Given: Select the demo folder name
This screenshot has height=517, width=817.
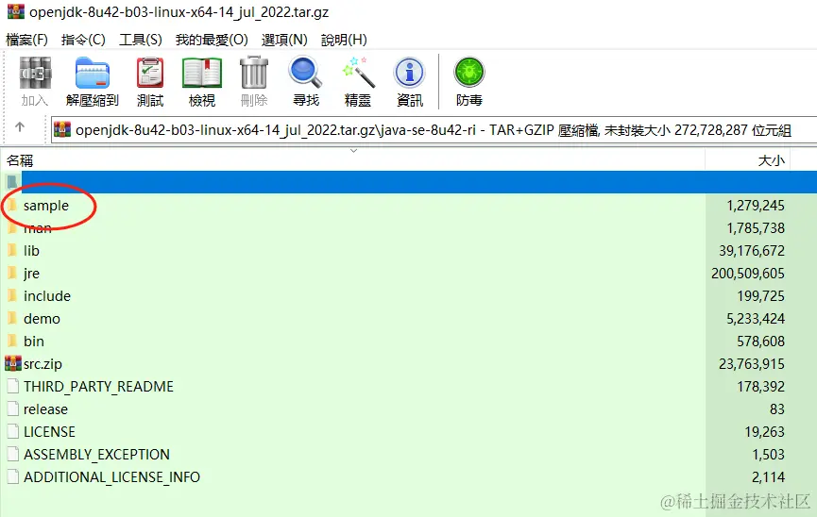Looking at the screenshot, I should pyautogui.click(x=42, y=318).
